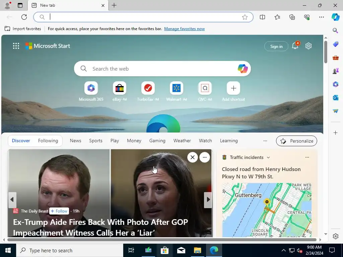Screen dimensions: 343x257
Task: Refresh the current page
Action: [24, 17]
